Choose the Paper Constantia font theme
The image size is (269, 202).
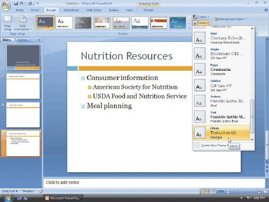[x=221, y=69]
